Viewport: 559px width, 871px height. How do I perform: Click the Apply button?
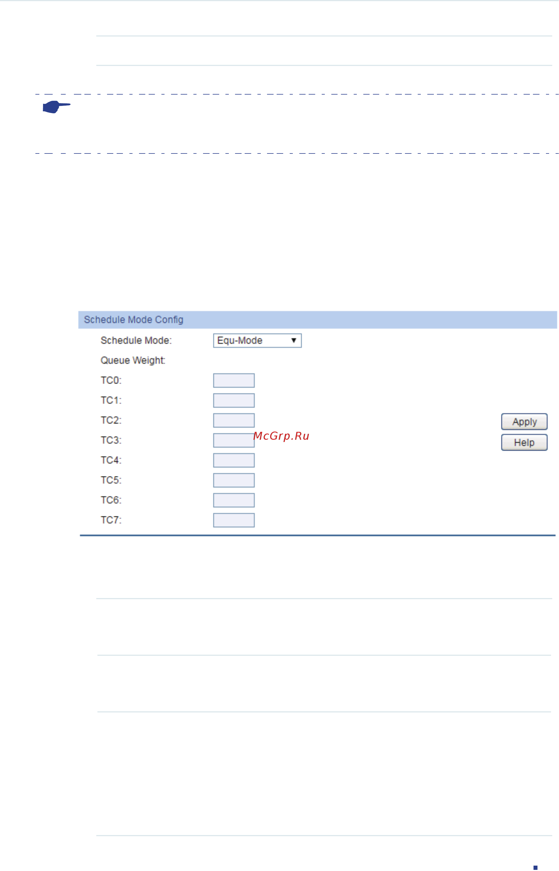[x=524, y=422]
